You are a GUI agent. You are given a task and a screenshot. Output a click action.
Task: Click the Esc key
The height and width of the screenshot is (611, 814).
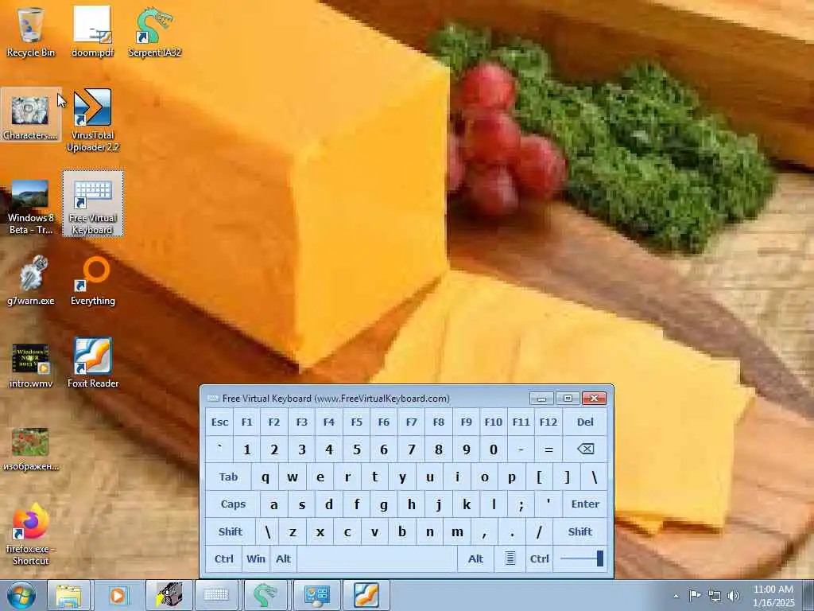[219, 422]
